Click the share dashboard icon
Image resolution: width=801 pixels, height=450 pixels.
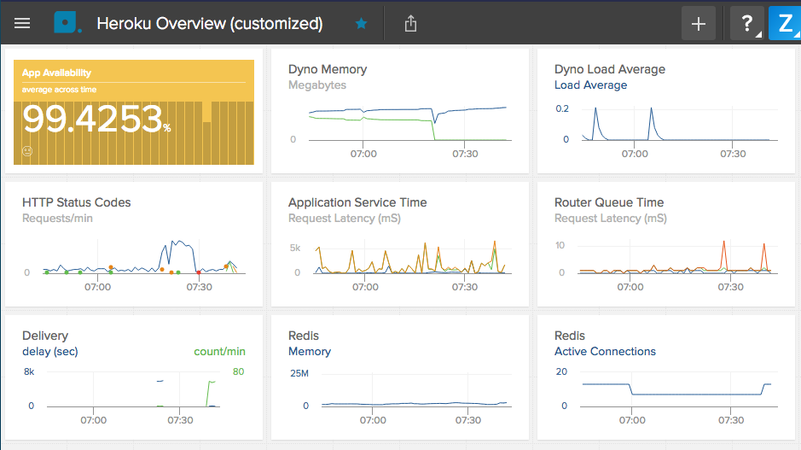coord(410,24)
